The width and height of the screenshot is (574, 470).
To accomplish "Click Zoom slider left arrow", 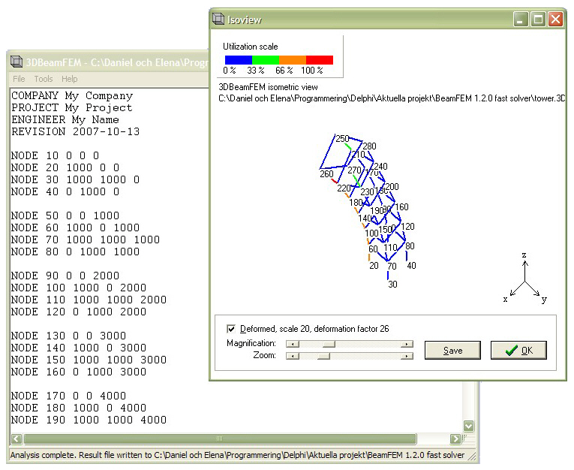I will click(x=293, y=356).
